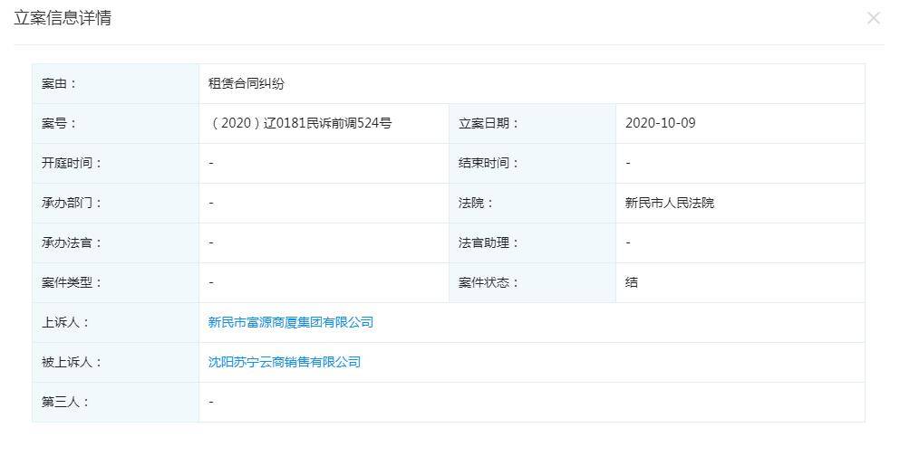Click the 上诉人 row label

(65, 322)
